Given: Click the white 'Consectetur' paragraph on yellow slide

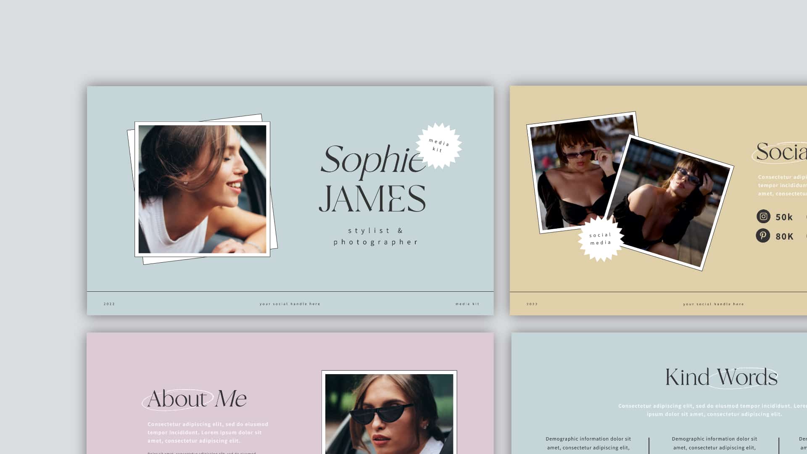Looking at the screenshot, I should pos(782,185).
